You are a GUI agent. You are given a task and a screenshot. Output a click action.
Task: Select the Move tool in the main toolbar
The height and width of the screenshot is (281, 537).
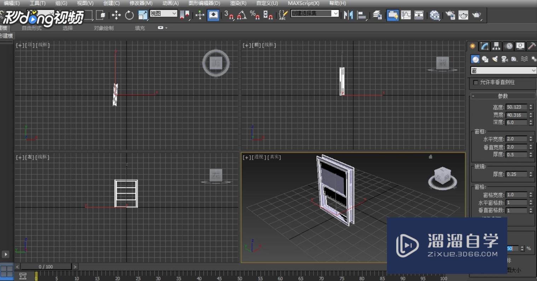tap(116, 15)
